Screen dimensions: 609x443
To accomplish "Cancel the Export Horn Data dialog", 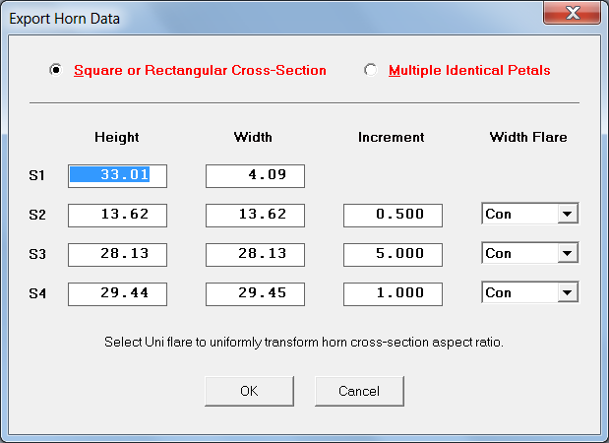I will pyautogui.click(x=359, y=391).
